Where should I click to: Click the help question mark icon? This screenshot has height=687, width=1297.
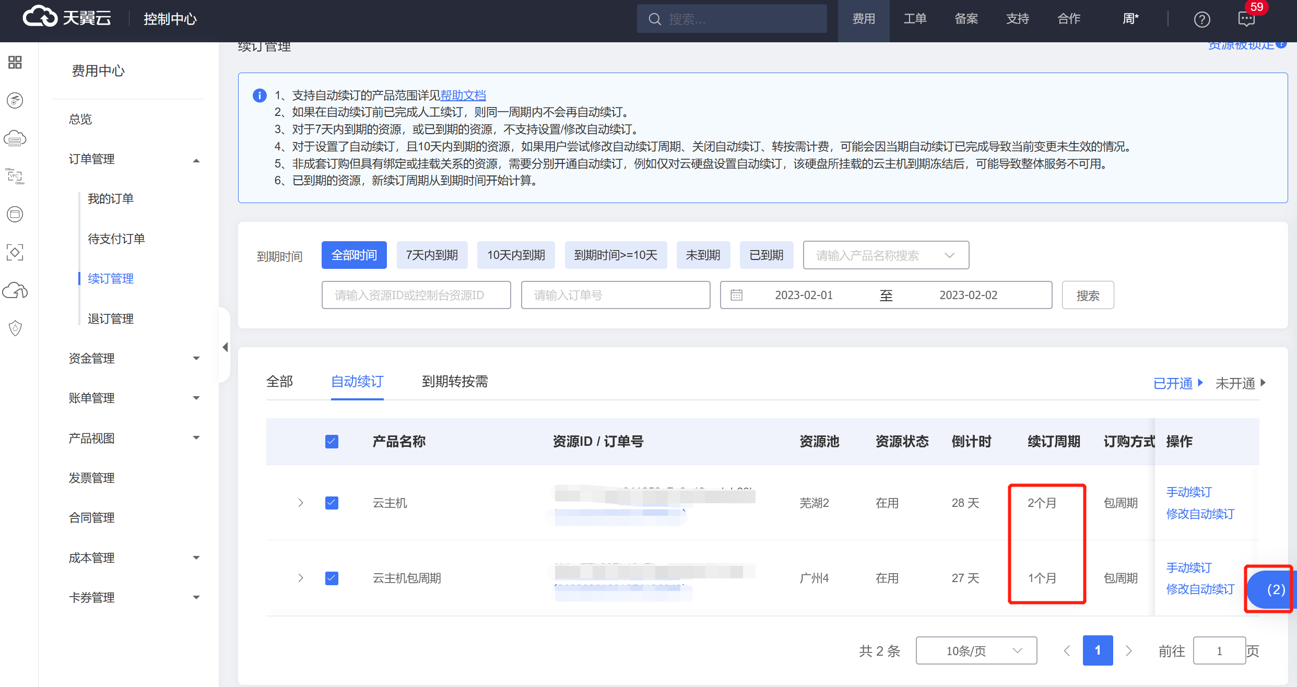[1201, 19]
